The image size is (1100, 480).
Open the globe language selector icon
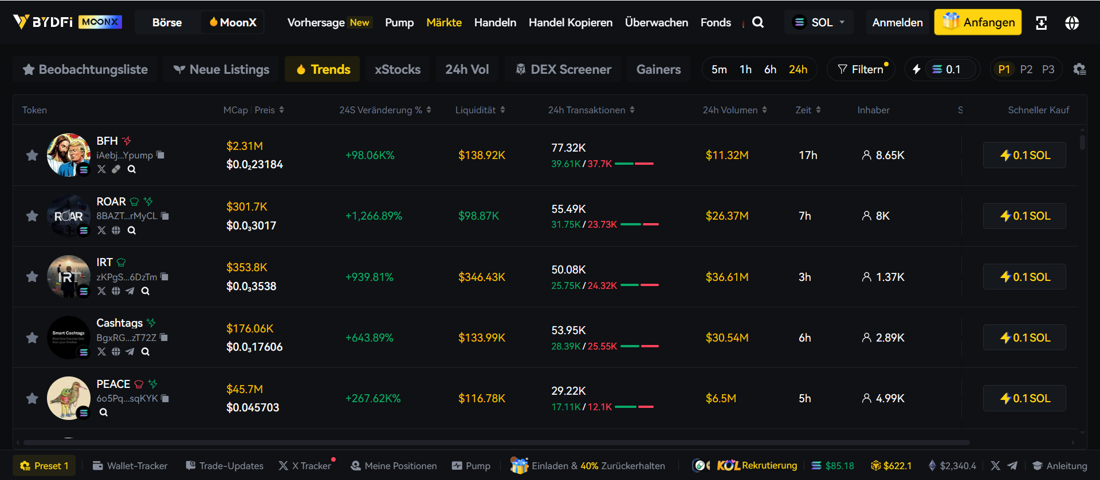(x=1071, y=23)
